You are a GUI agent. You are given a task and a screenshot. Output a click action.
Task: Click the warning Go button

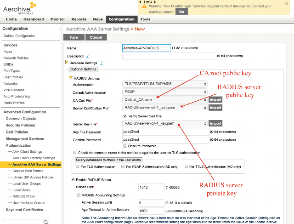[181, 11]
